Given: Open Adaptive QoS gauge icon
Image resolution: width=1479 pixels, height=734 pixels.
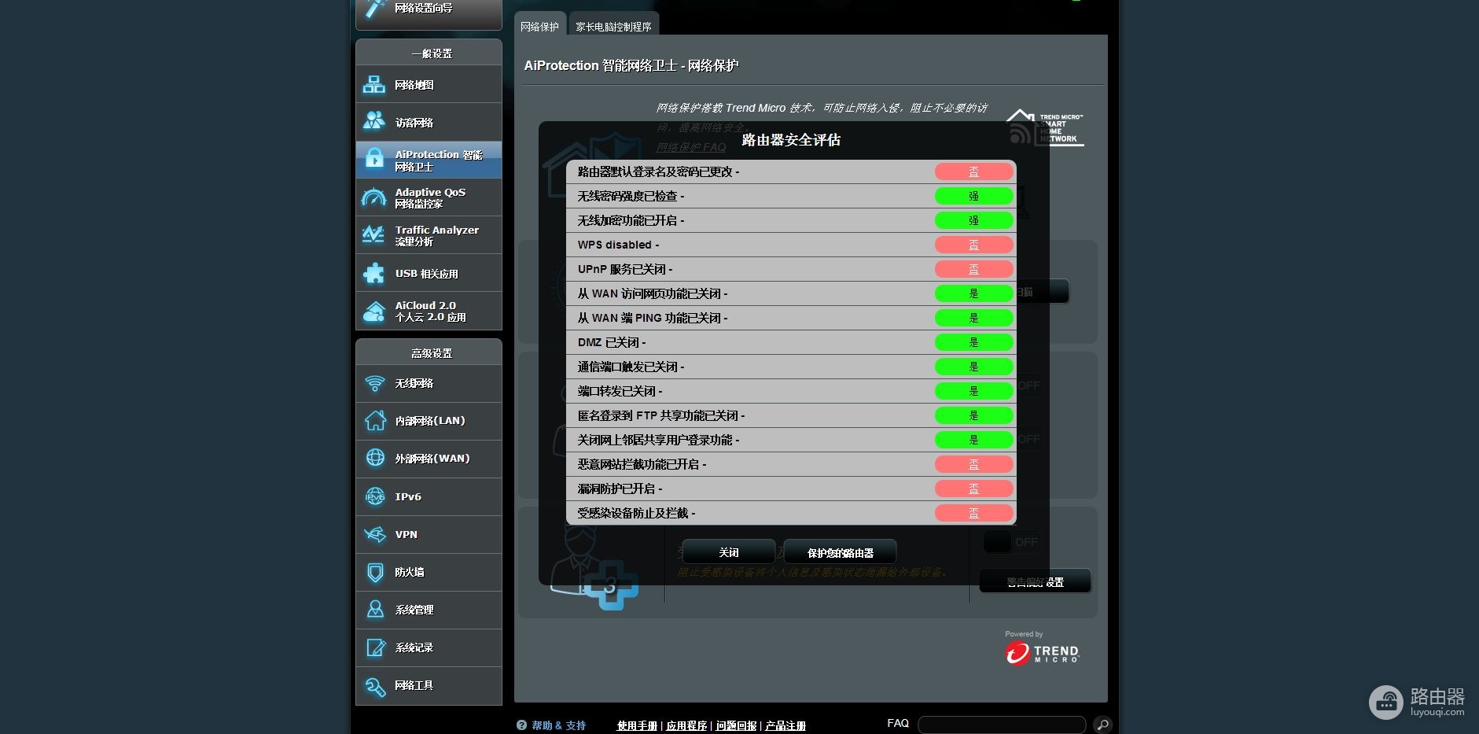Looking at the screenshot, I should tap(374, 197).
